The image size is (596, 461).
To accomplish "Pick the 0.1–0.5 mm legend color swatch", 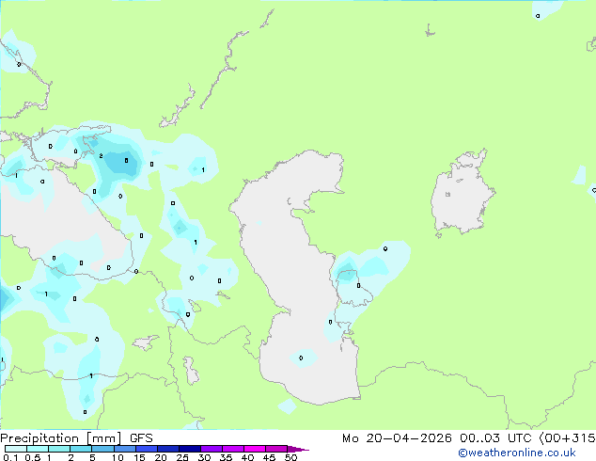I will click(16, 449).
